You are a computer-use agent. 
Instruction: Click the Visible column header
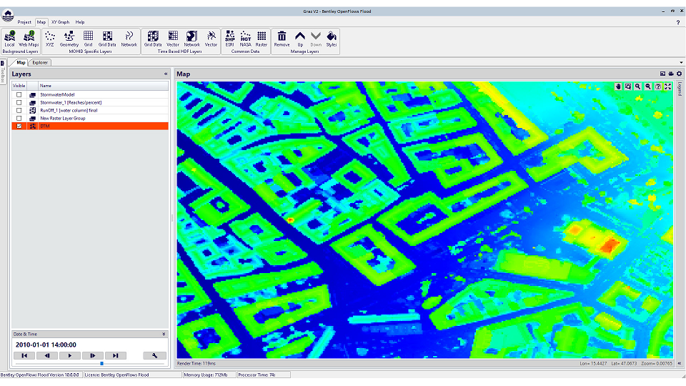point(19,86)
